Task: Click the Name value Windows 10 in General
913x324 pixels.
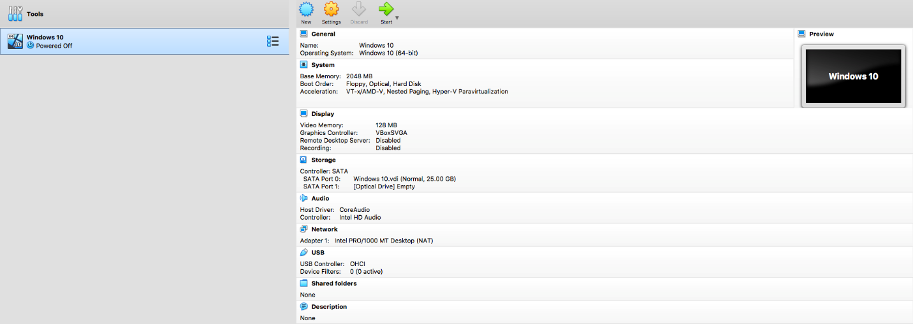Action: pyautogui.click(x=376, y=46)
